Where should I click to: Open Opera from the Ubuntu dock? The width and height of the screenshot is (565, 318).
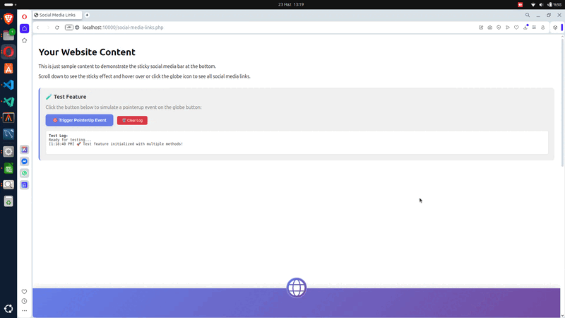8,52
